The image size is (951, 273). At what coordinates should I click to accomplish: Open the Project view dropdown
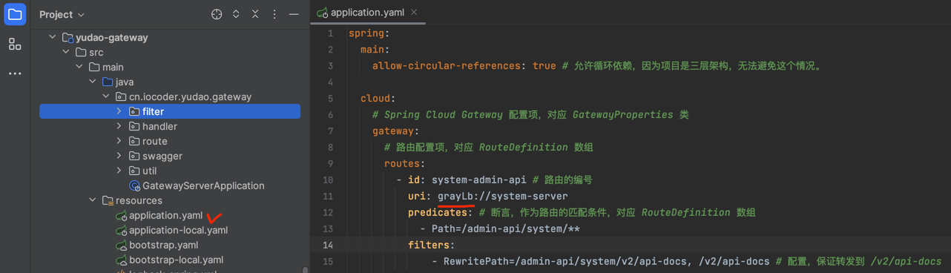click(62, 14)
